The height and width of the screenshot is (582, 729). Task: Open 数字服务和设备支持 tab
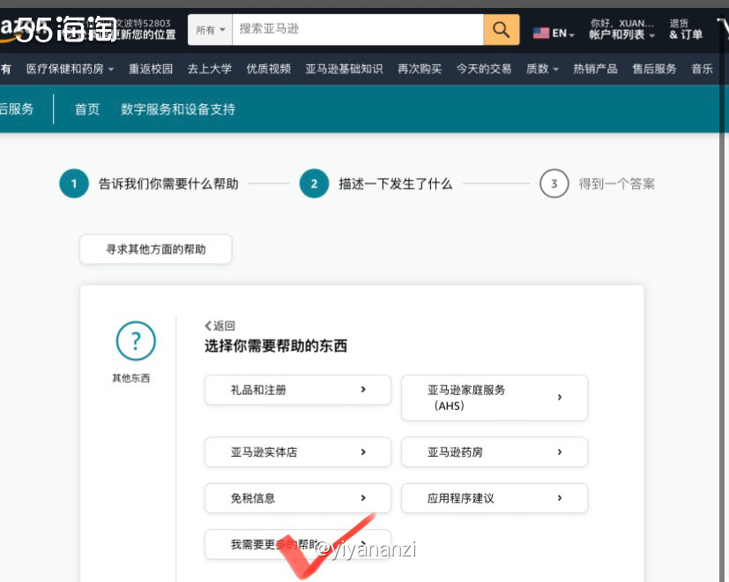click(x=177, y=109)
